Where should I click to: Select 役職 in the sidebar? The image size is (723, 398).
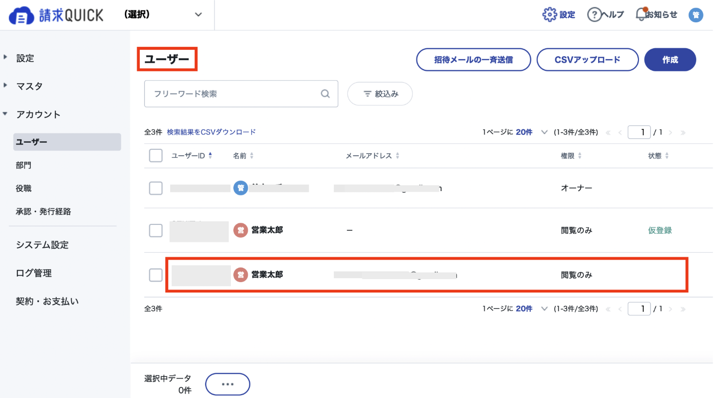[23, 189]
